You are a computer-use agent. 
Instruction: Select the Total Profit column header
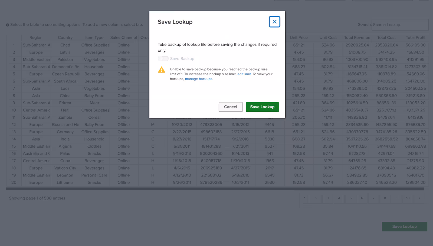(x=415, y=38)
